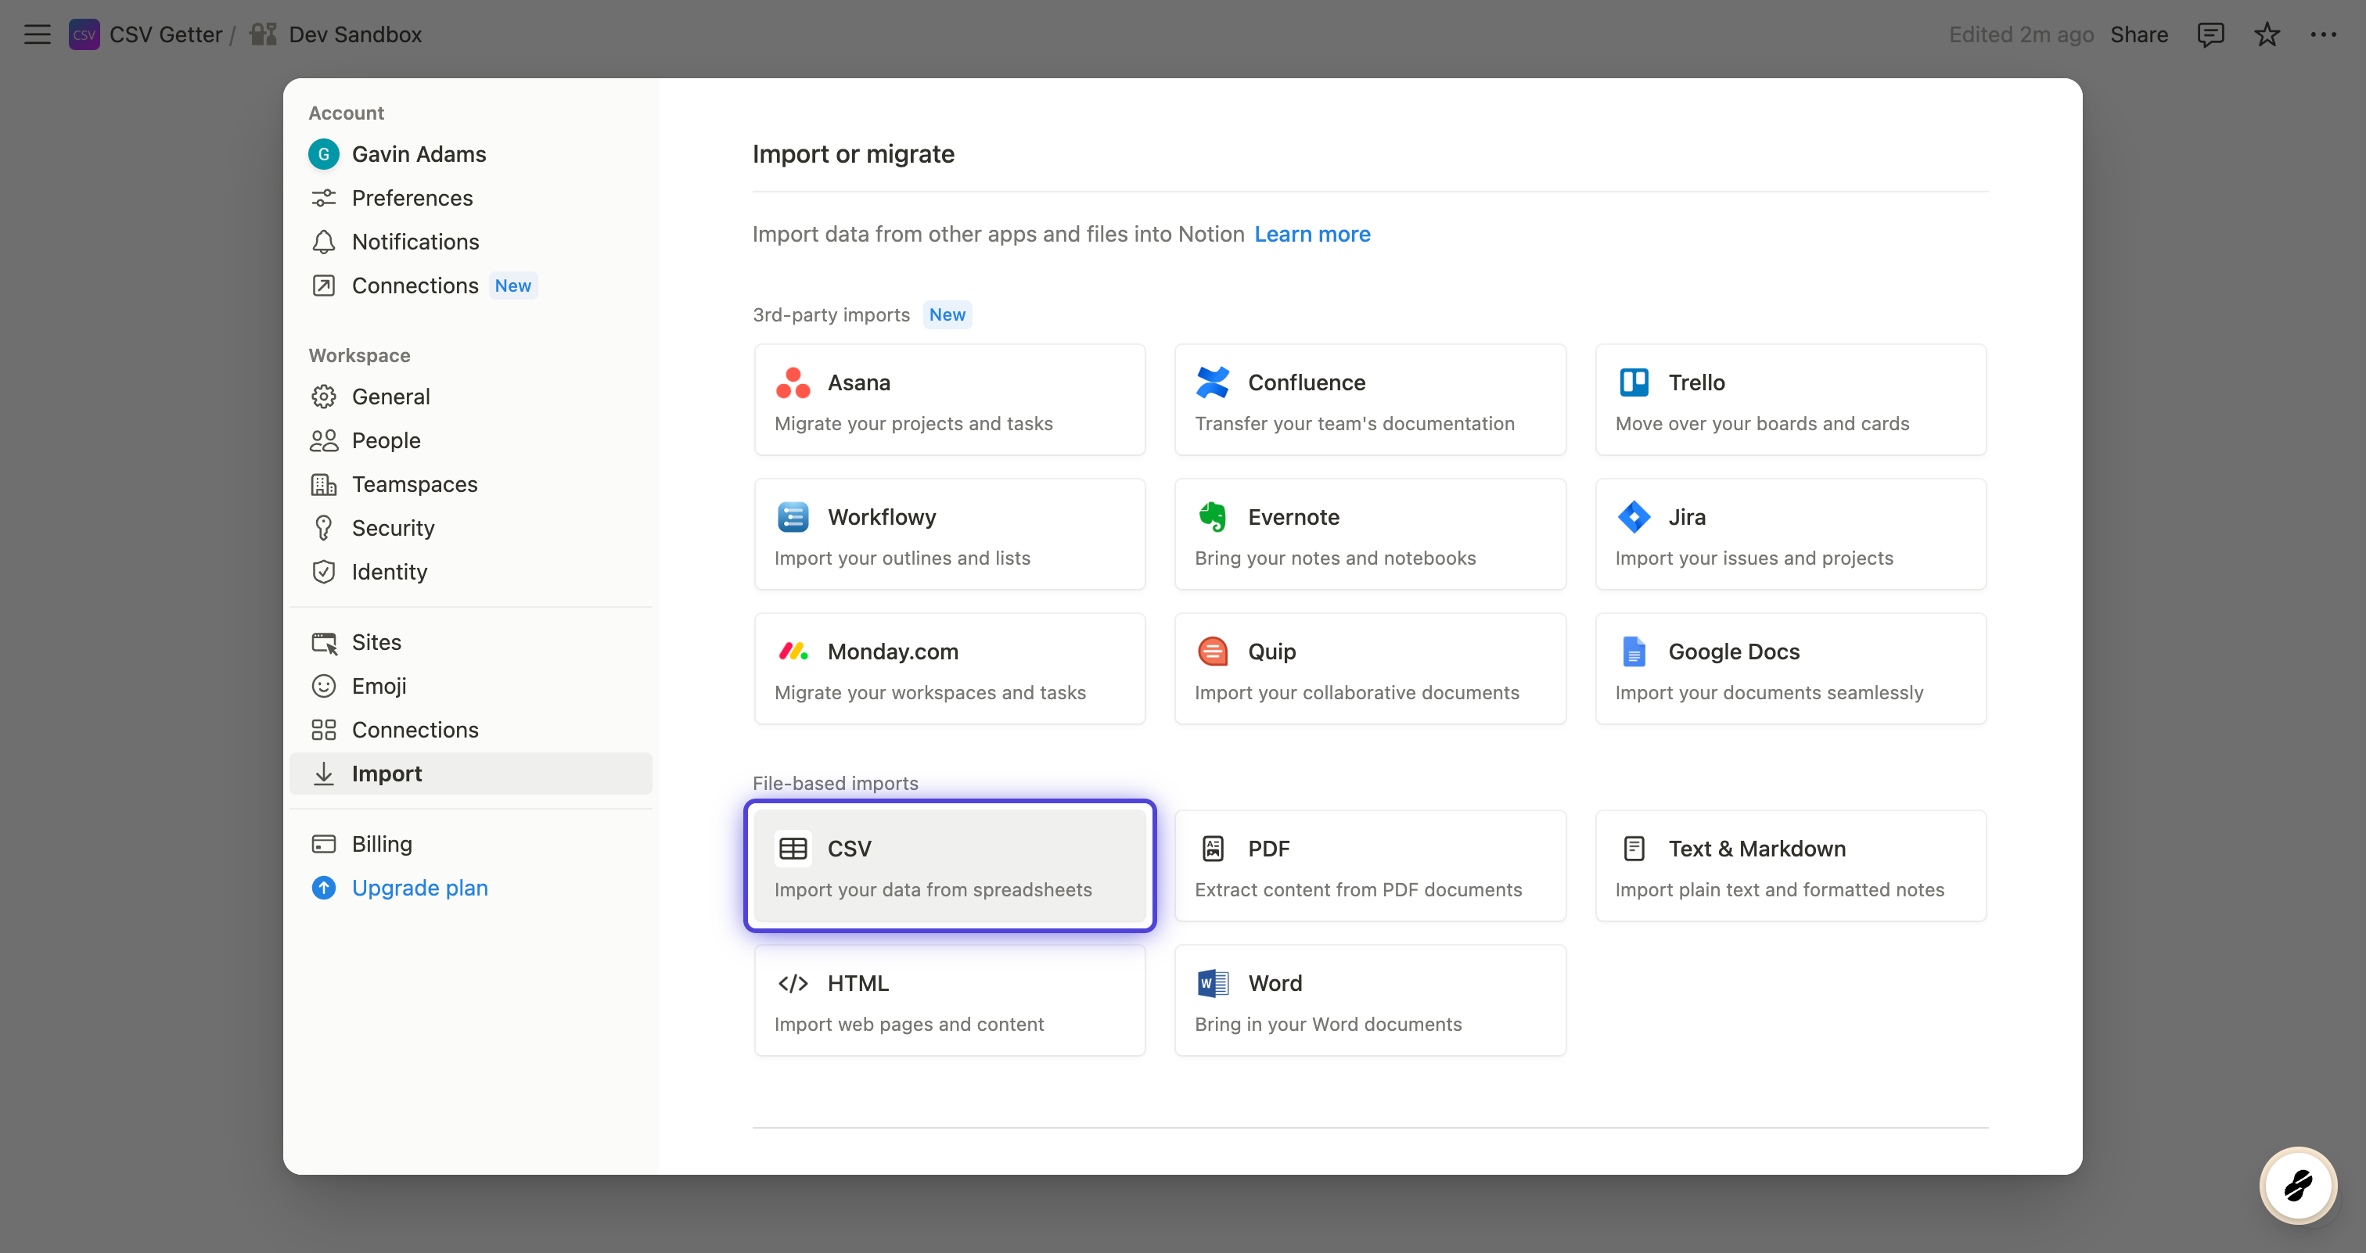
Task: Click the floating Notion AI assistant button
Action: click(2298, 1185)
